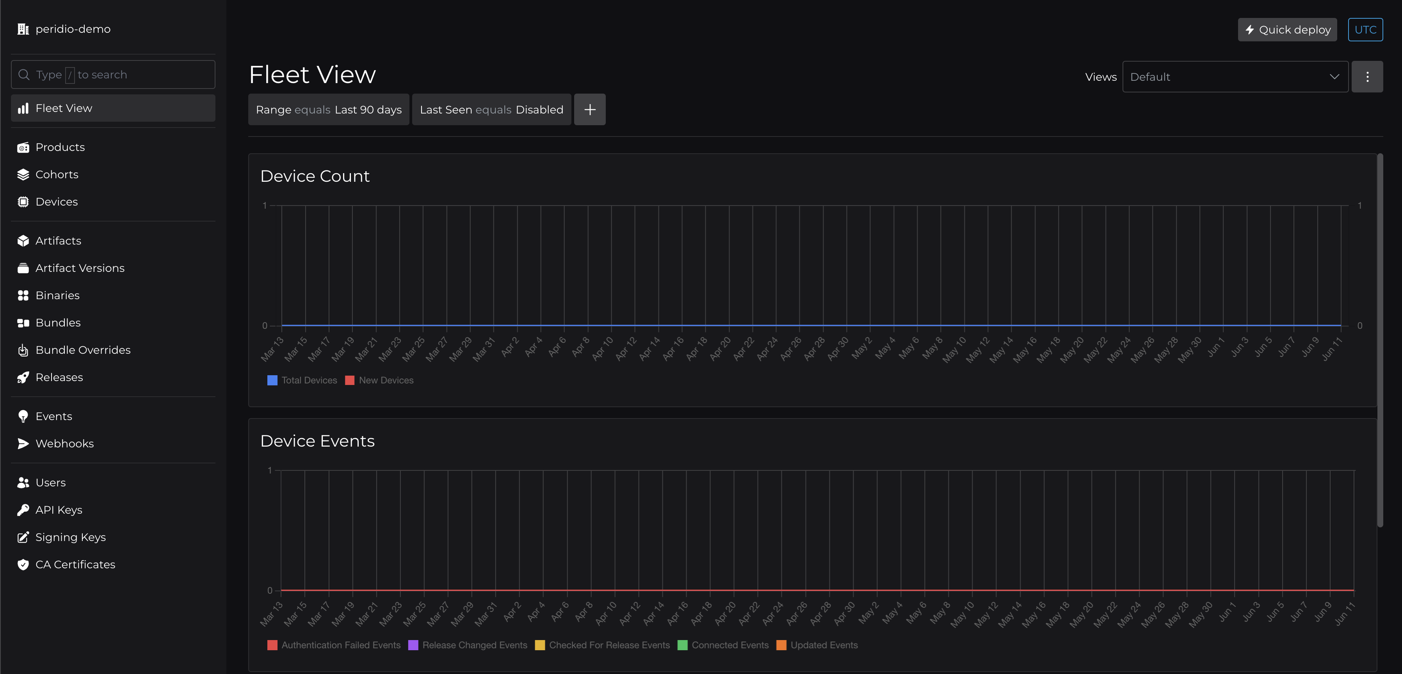Click the Products radio icon in sidebar
This screenshot has width=1402, height=674.
pyautogui.click(x=23, y=147)
